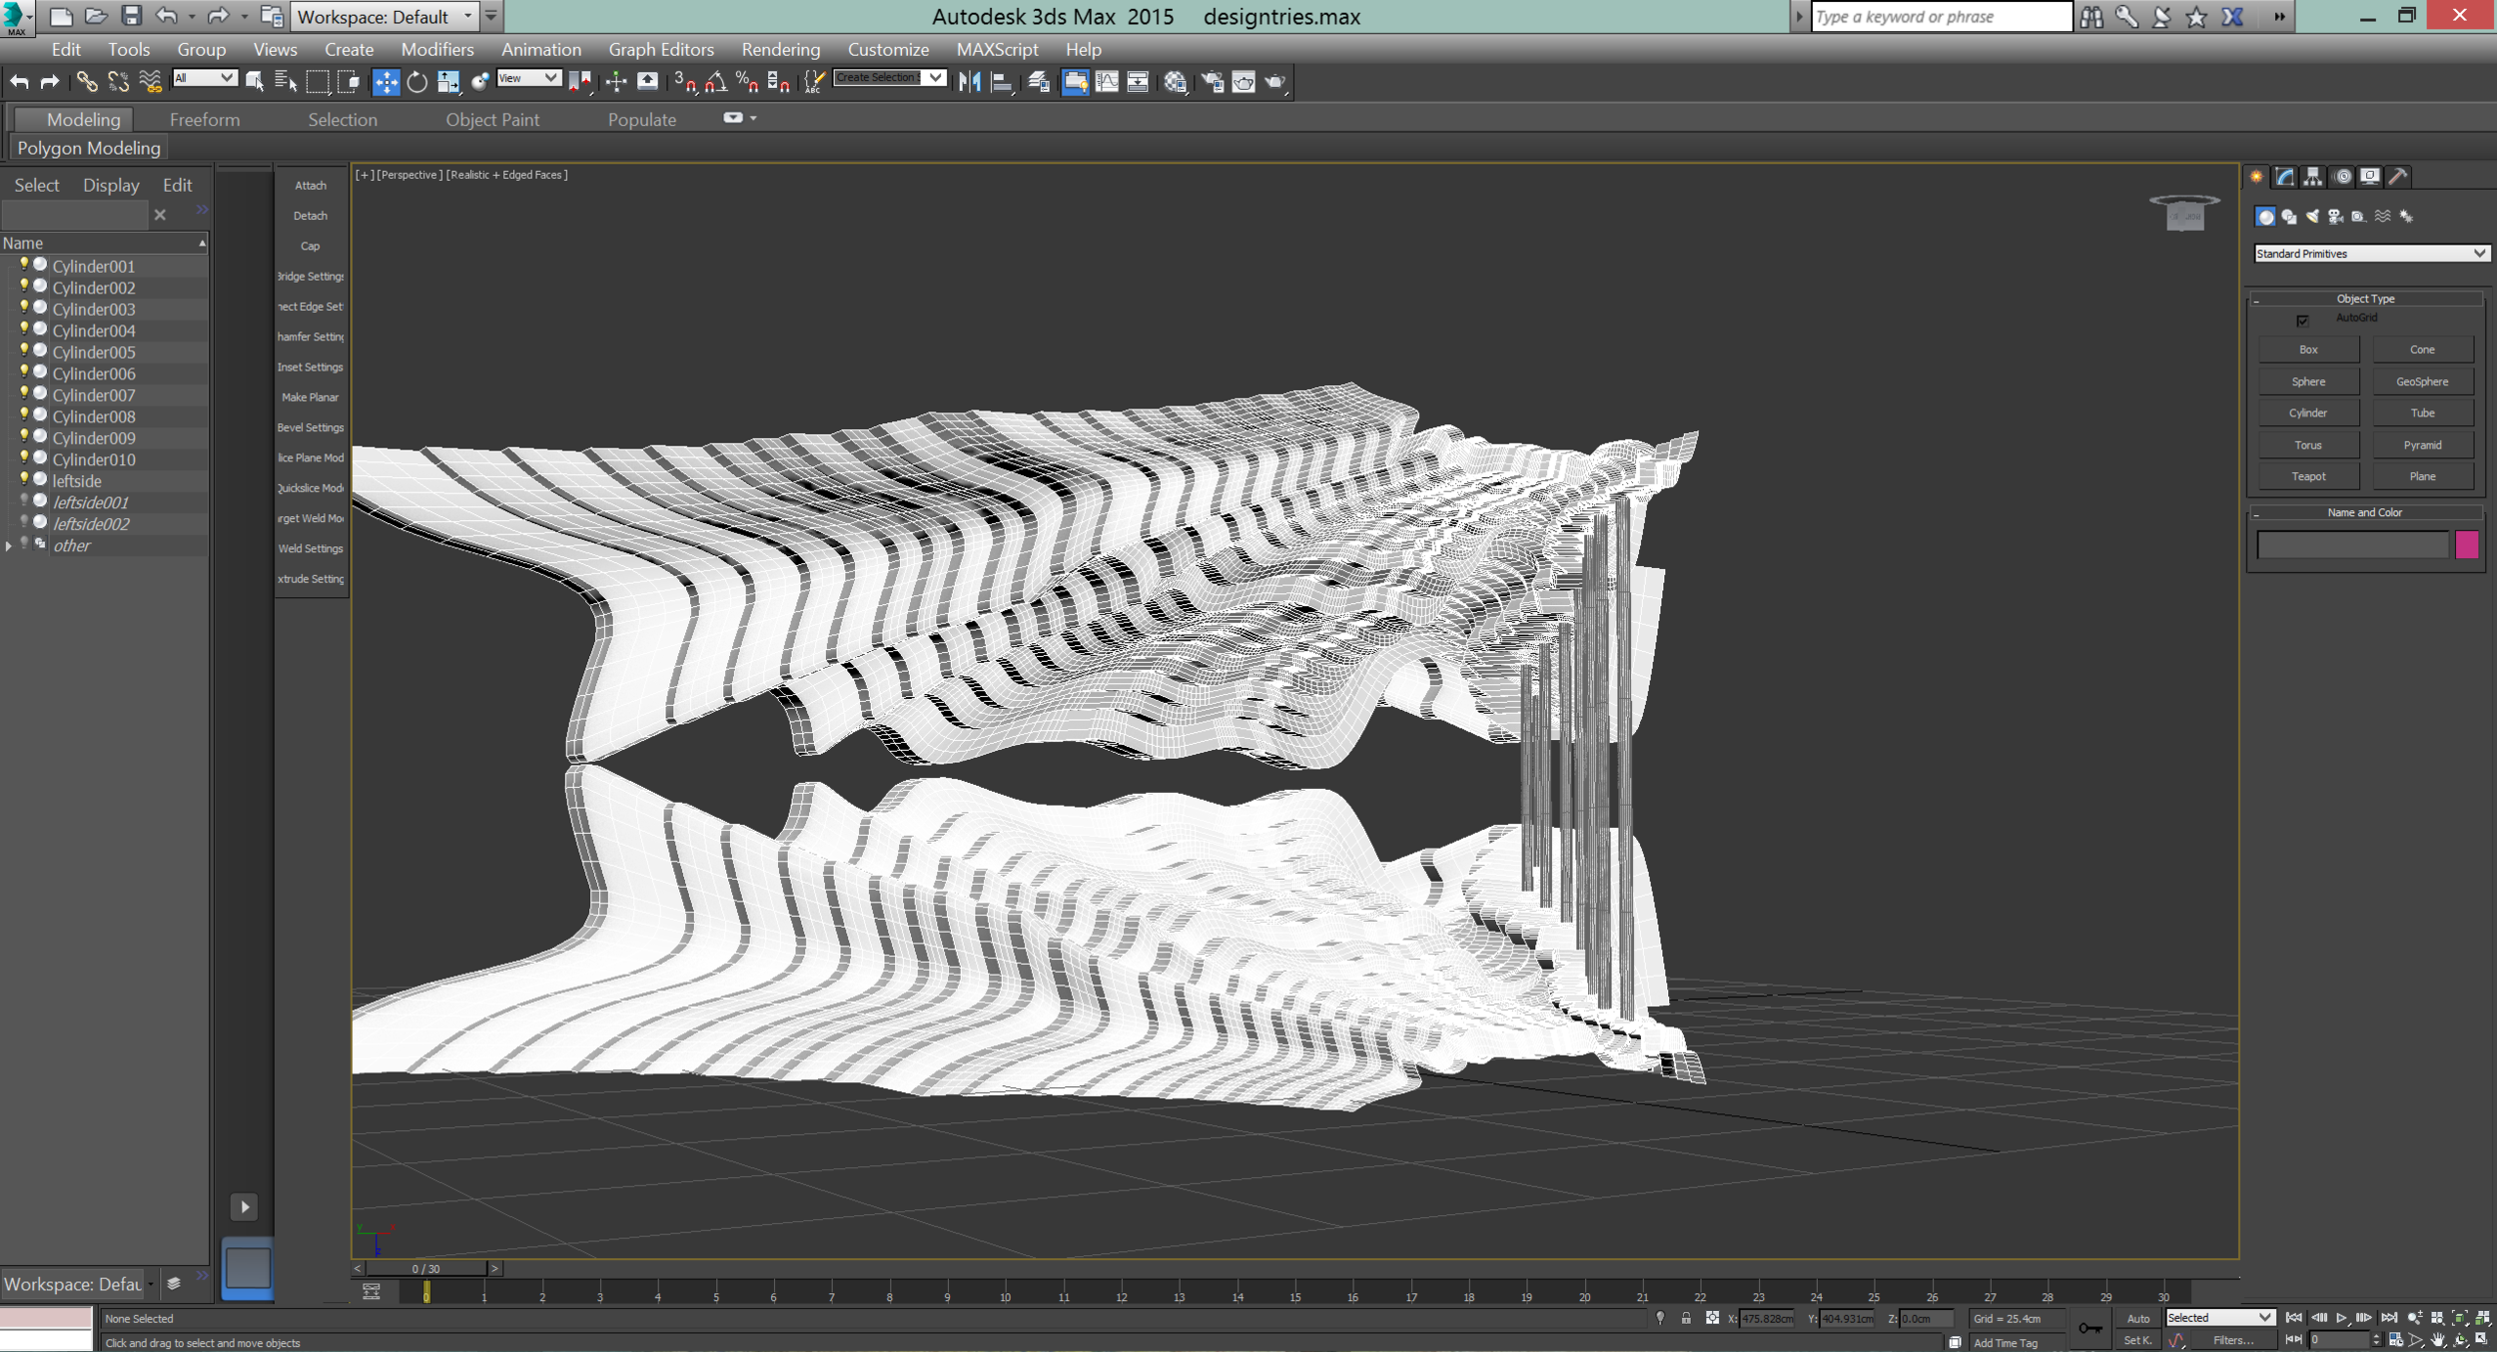Select the Rotate tool in main toolbar

click(x=416, y=82)
